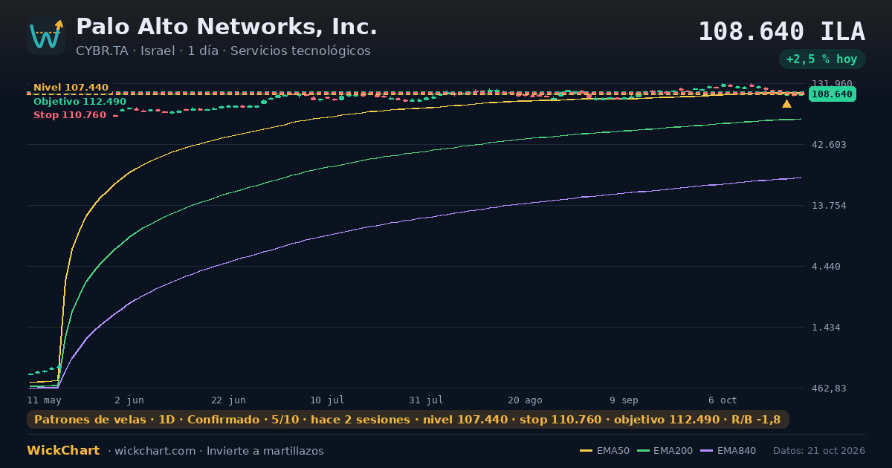This screenshot has width=892, height=468.
Task: Click the WickChart logo icon
Action: click(x=46, y=36)
